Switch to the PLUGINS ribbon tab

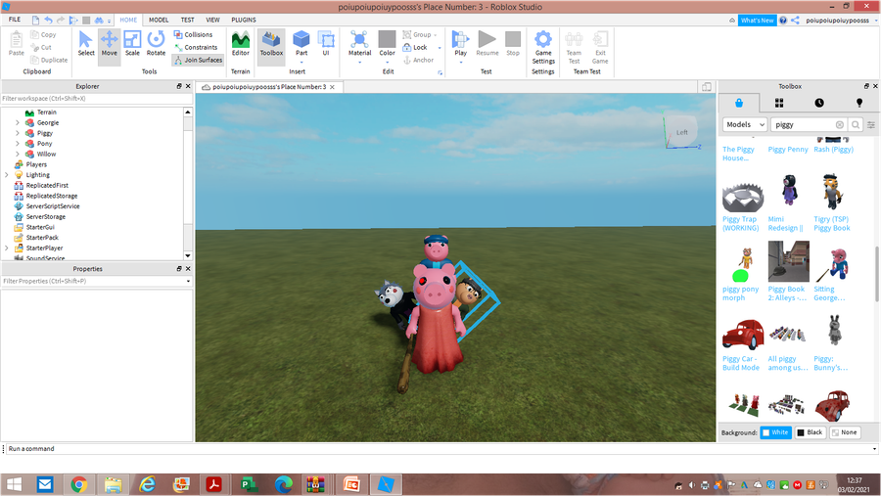click(x=244, y=20)
